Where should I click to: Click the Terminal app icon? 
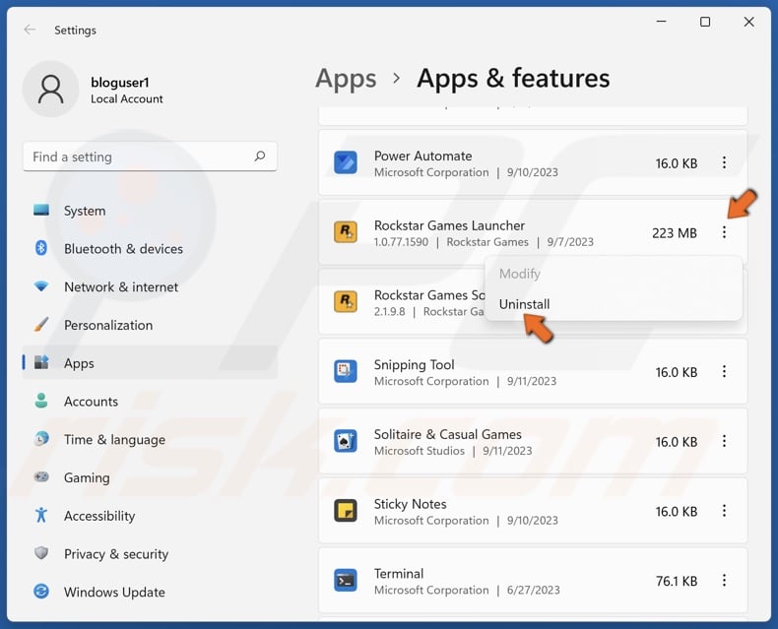(x=346, y=581)
